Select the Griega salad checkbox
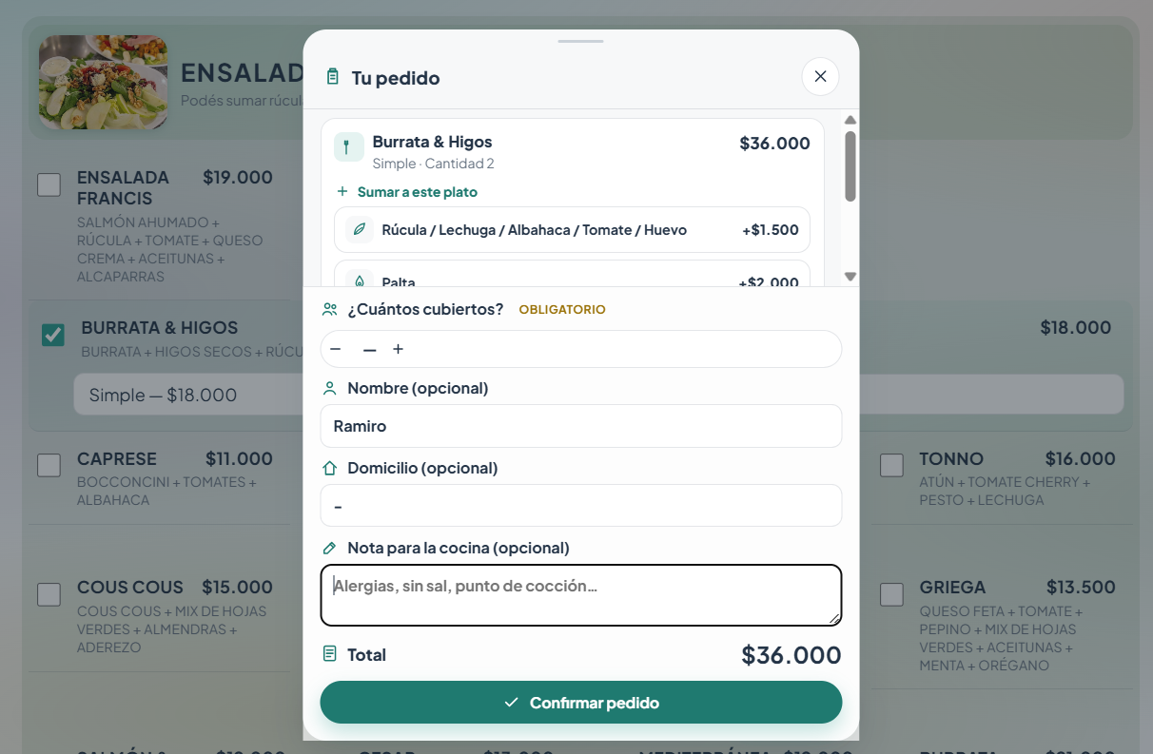Screen dimensions: 1153x754 [891, 594]
